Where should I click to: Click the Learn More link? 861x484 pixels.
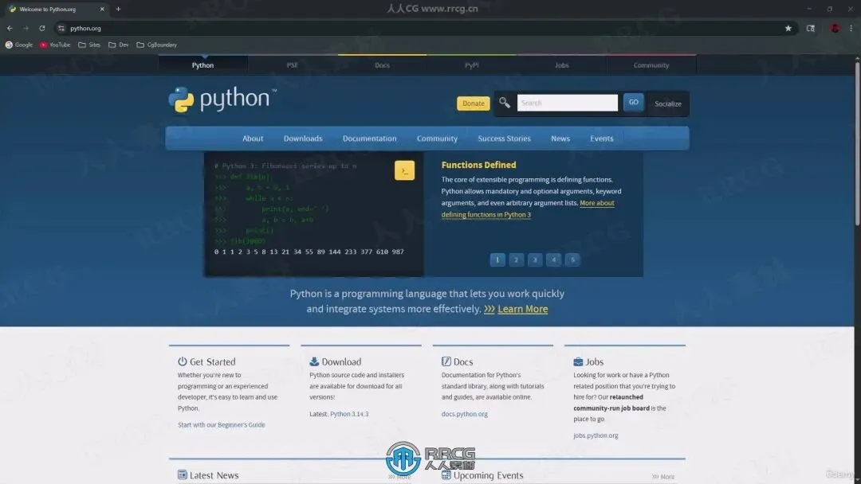coord(522,309)
